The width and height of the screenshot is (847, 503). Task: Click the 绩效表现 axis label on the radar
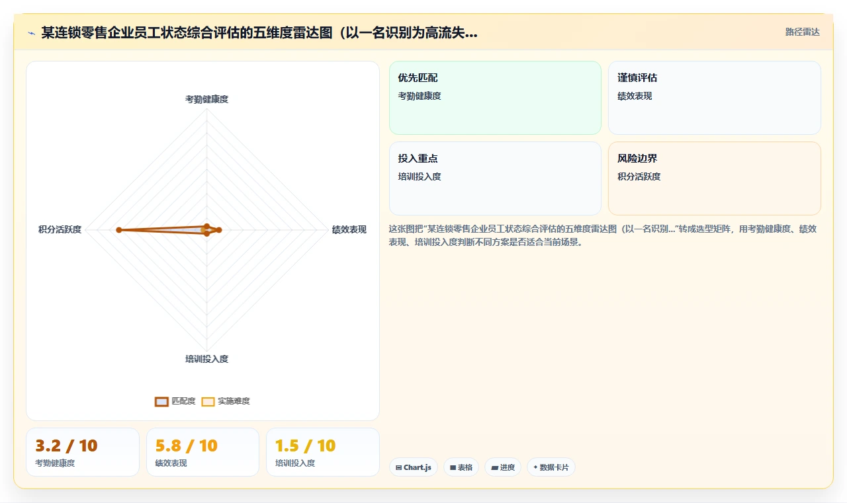click(349, 229)
